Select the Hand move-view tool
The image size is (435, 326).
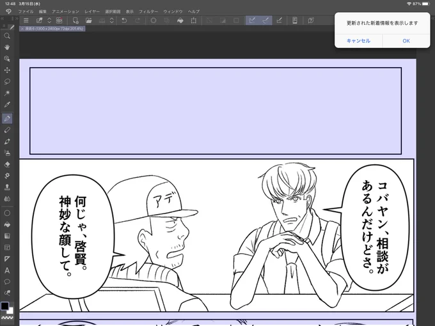click(x=7, y=47)
